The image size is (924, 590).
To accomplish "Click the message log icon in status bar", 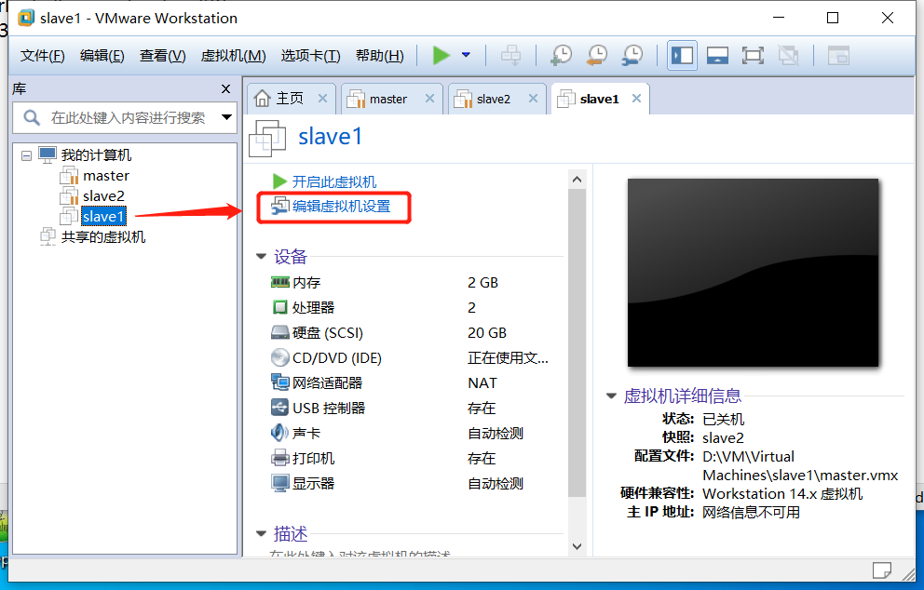I will [x=881, y=570].
